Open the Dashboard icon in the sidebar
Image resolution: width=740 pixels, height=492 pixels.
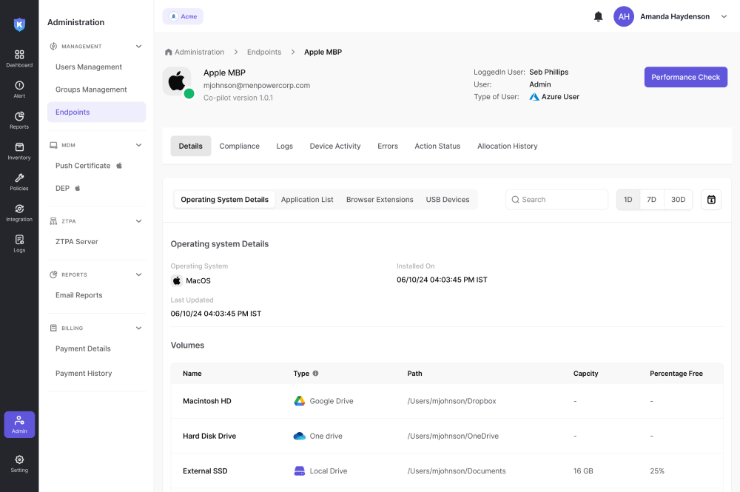[x=19, y=58]
